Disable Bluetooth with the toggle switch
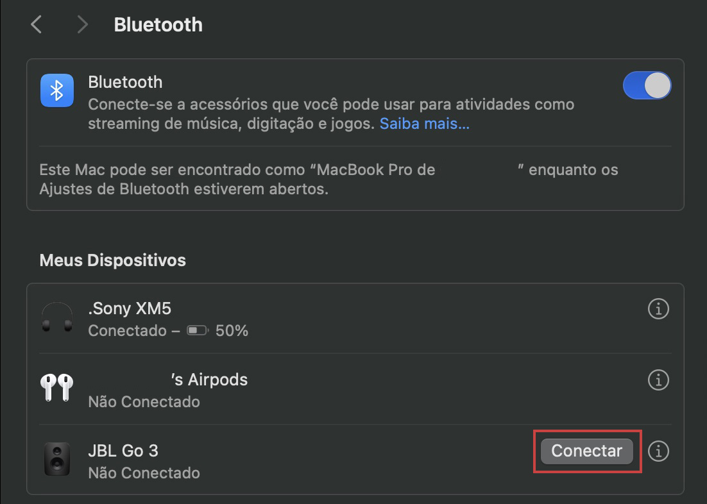The height and width of the screenshot is (504, 707). click(647, 85)
